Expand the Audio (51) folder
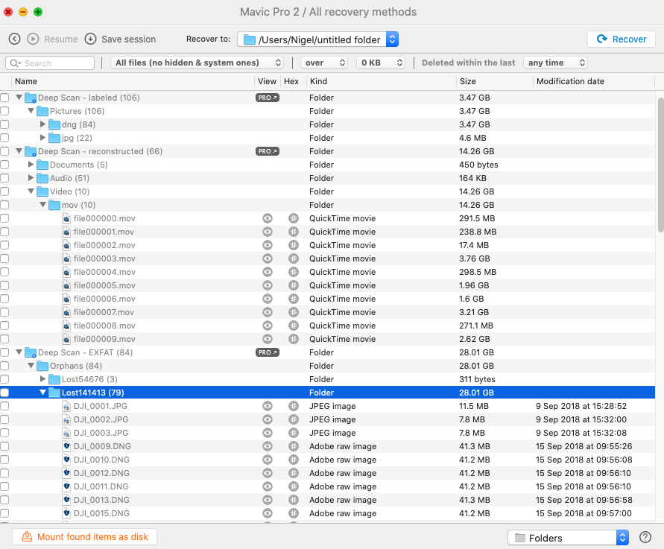Screen dimensions: 664x549 coord(31,178)
